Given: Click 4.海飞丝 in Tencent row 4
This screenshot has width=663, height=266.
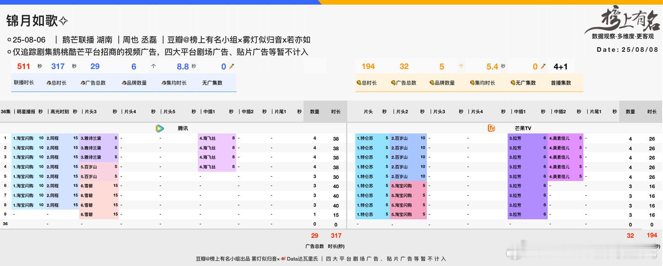Looking at the screenshot, I should click(208, 167).
